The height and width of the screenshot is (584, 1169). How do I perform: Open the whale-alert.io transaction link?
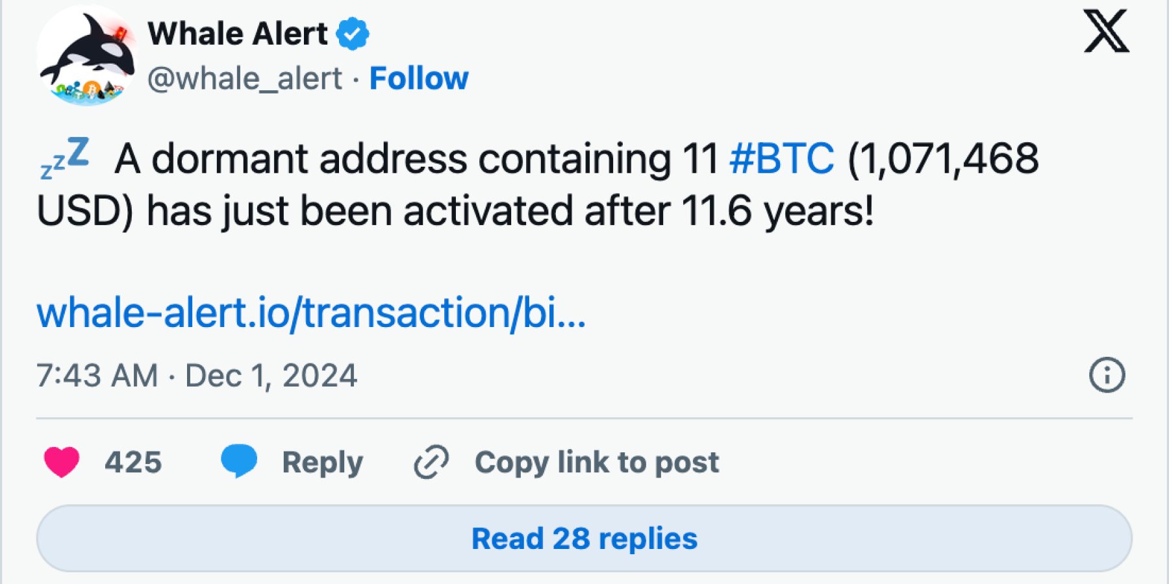click(312, 313)
